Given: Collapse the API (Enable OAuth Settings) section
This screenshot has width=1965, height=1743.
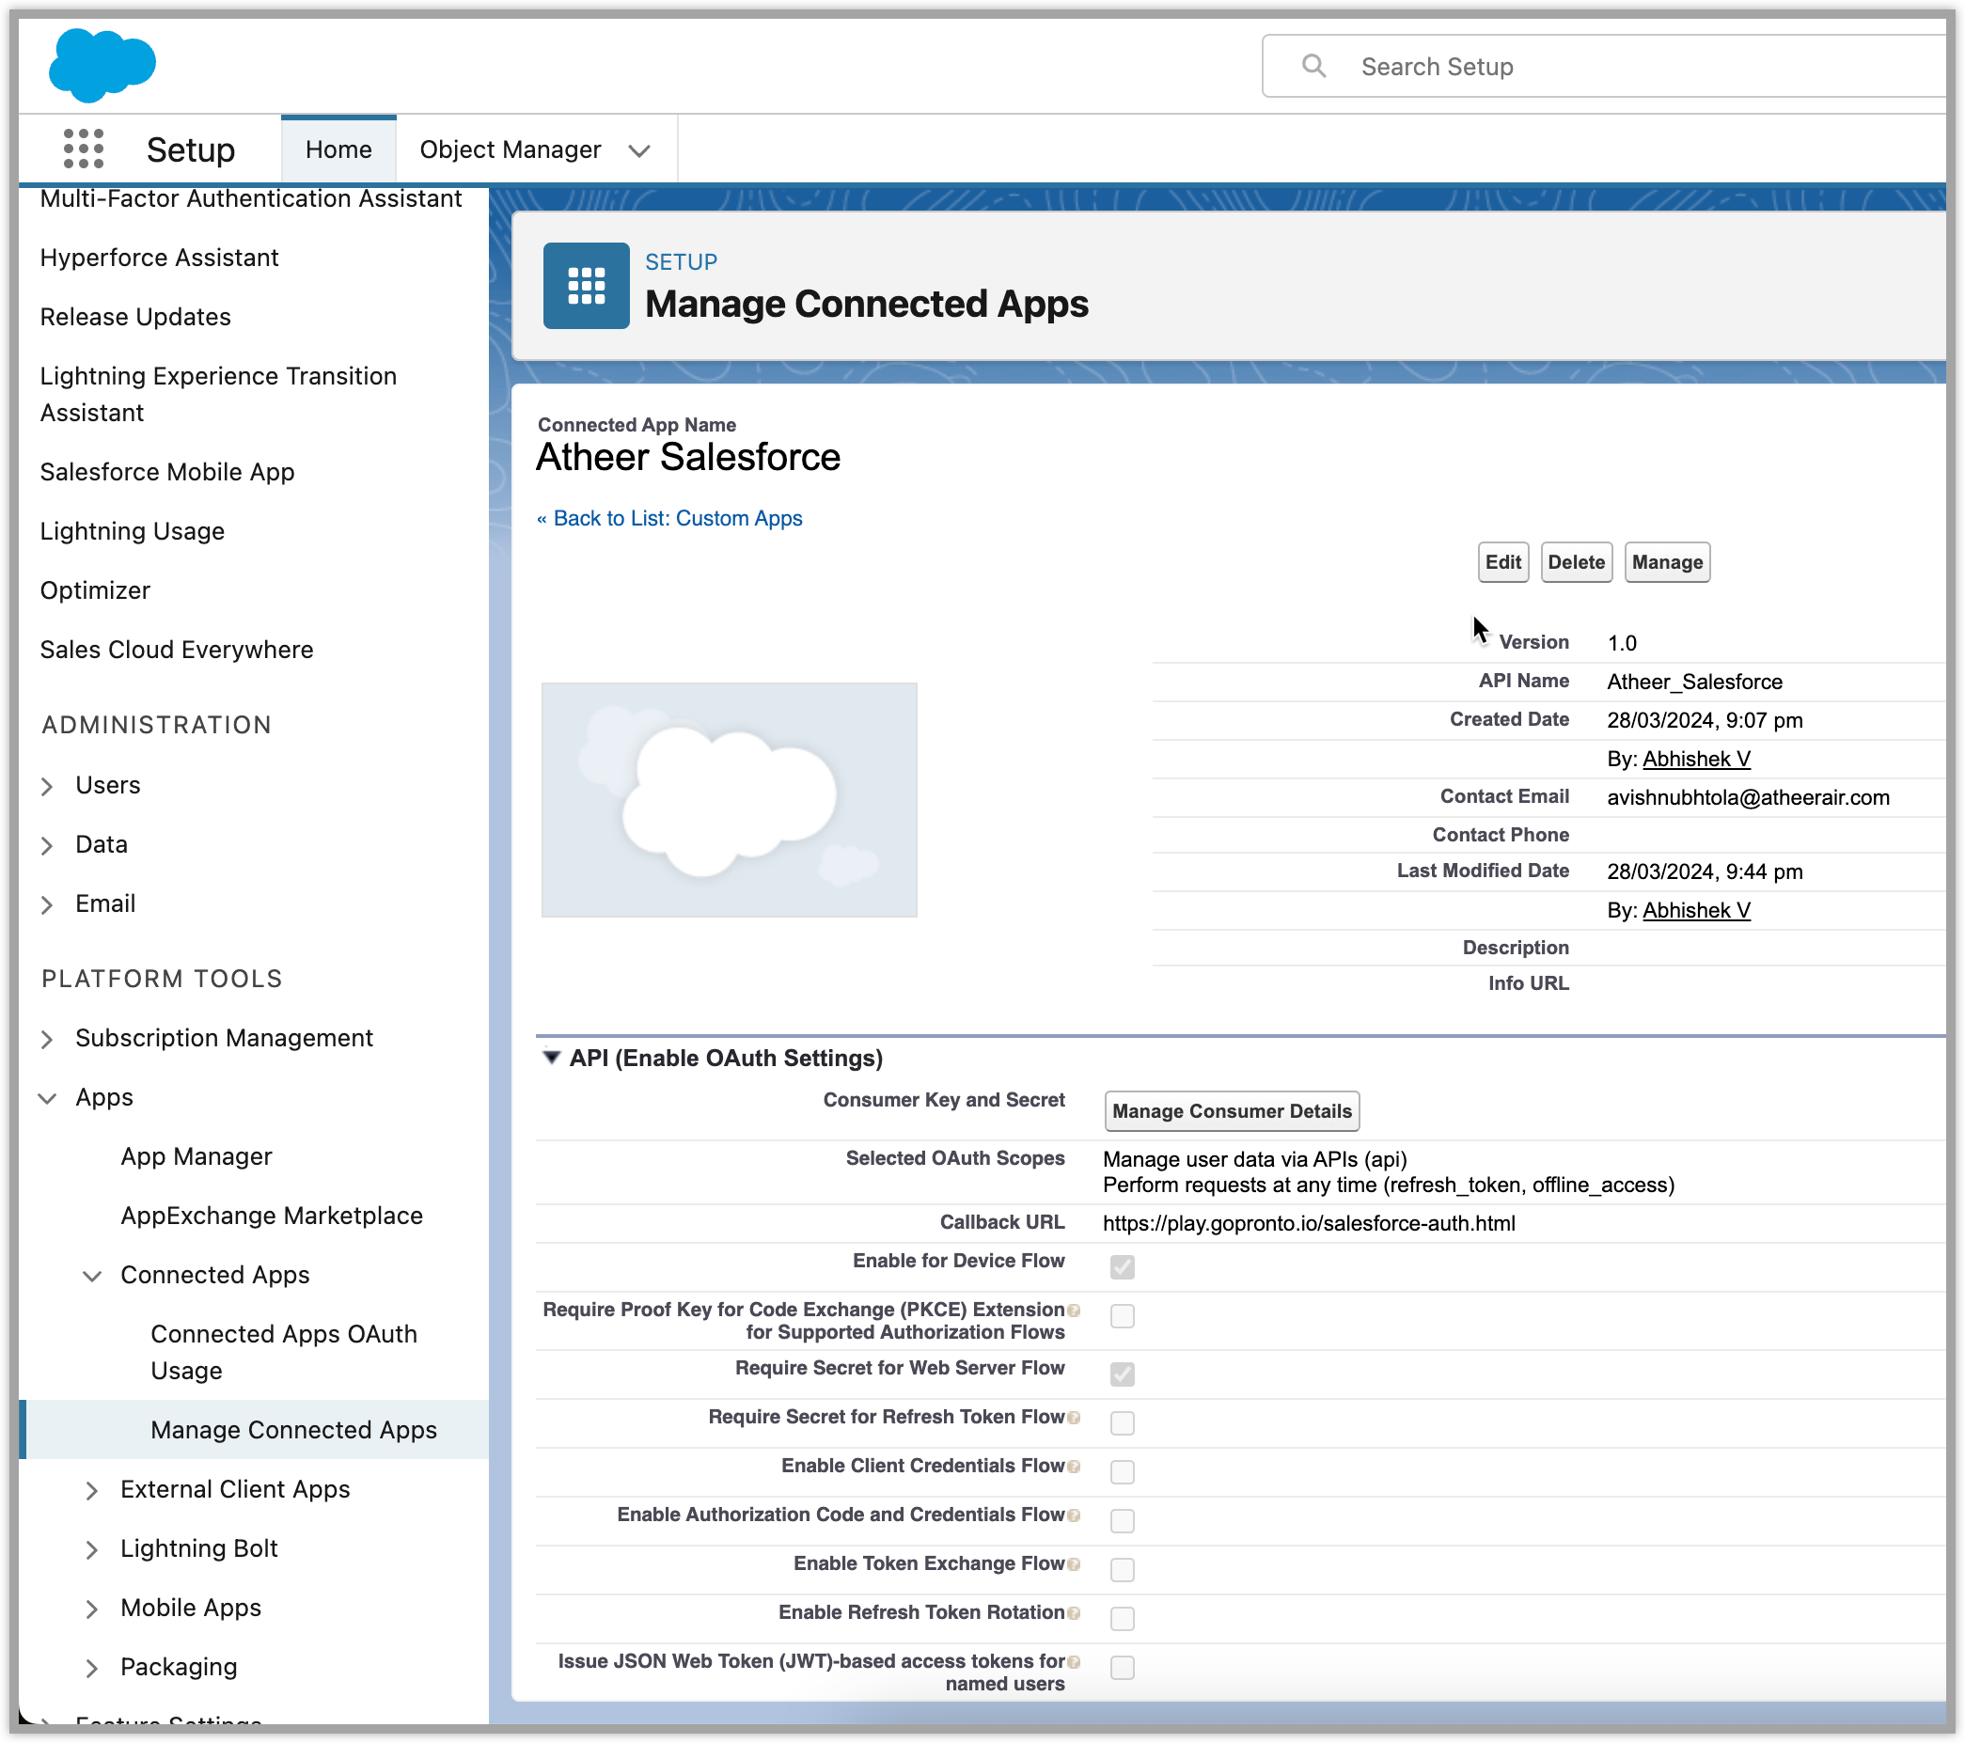Looking at the screenshot, I should click(552, 1058).
